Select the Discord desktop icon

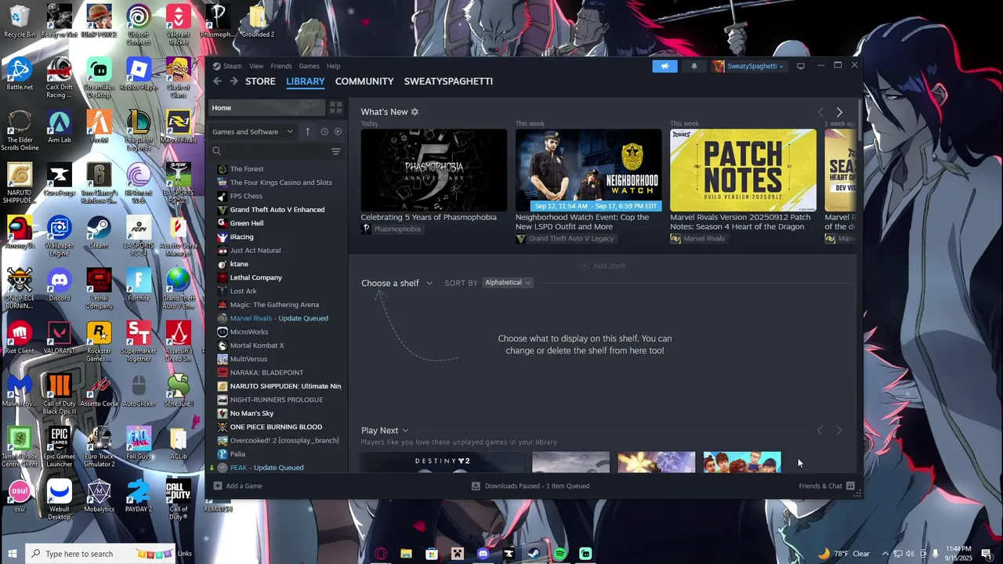click(x=59, y=285)
